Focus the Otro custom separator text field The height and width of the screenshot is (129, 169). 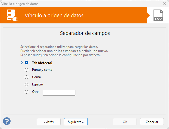pyautogui.click(x=59, y=93)
